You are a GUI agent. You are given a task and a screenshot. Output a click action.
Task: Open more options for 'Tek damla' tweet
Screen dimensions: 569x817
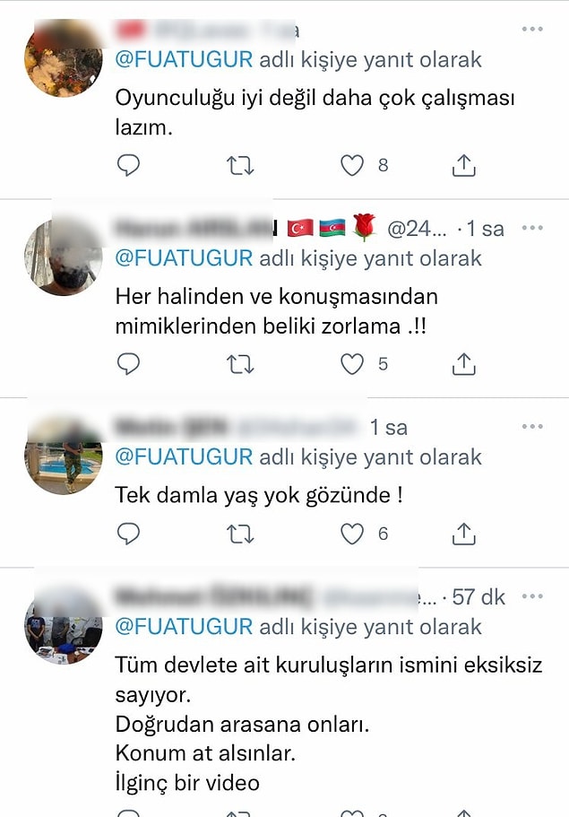[532, 426]
